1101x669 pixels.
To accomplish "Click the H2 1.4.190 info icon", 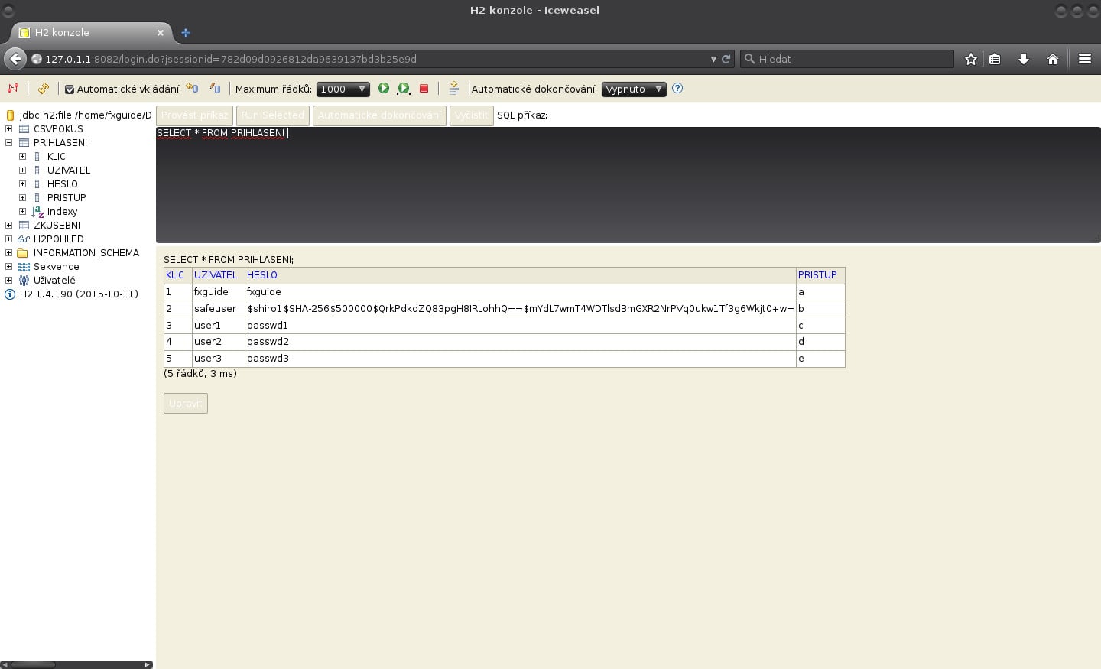I will [x=8, y=294].
